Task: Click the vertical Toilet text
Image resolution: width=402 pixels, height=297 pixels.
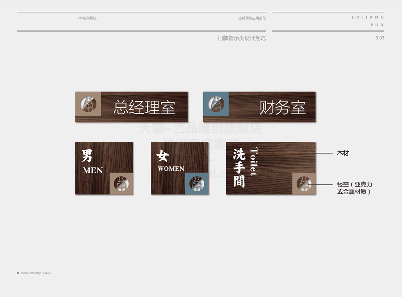Action: click(x=254, y=162)
